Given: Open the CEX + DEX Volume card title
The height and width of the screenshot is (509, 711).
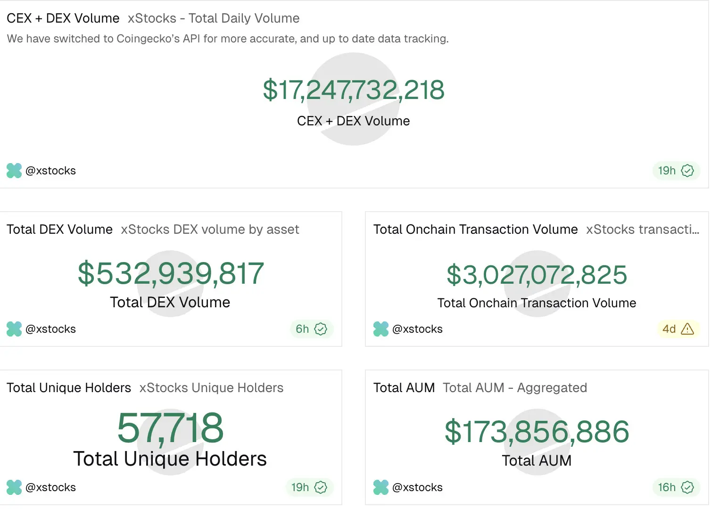Looking at the screenshot, I should [63, 18].
